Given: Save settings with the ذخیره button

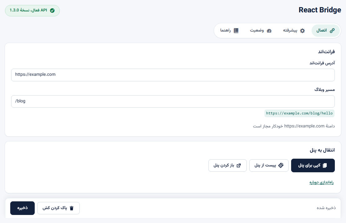Looking at the screenshot, I should [23, 208].
